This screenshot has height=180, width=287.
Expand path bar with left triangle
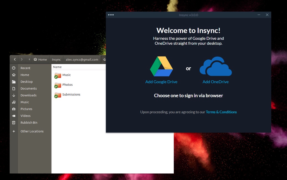(x=29, y=59)
